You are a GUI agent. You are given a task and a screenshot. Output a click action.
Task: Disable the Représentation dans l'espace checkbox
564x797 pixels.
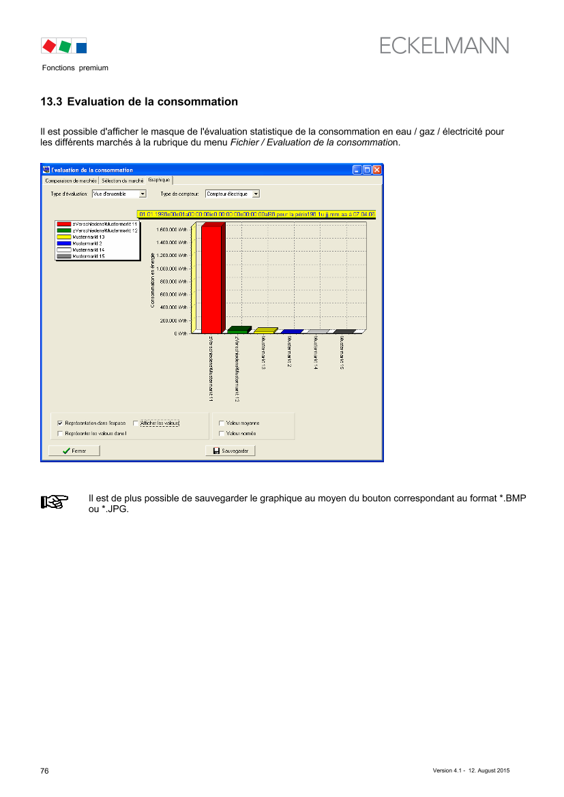click(60, 423)
